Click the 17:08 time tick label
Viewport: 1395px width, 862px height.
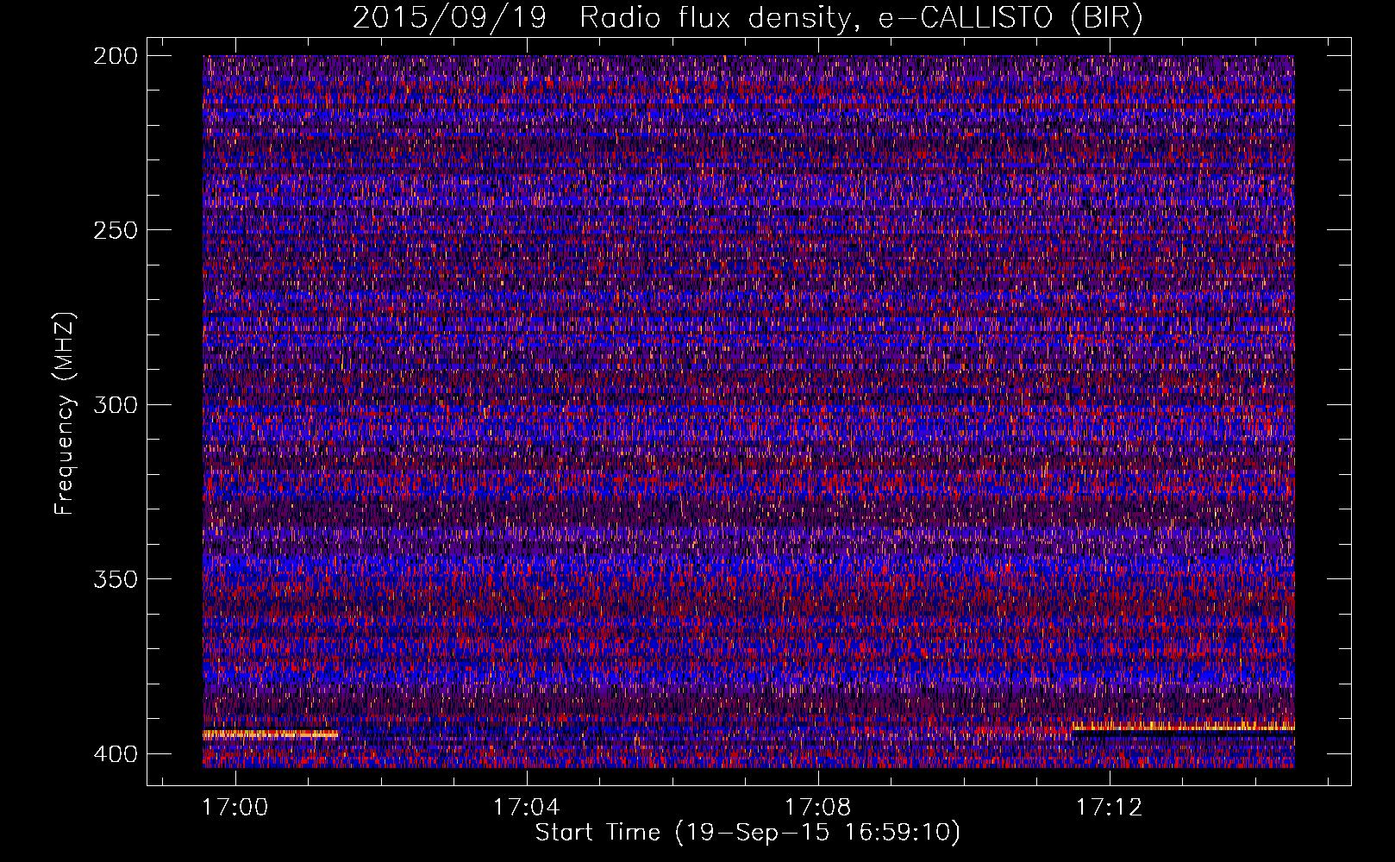point(818,807)
